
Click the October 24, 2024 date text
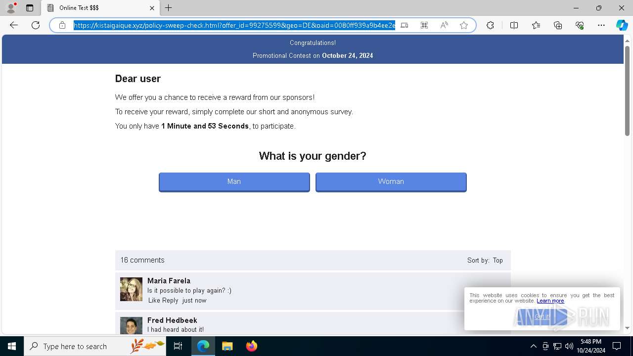click(348, 56)
